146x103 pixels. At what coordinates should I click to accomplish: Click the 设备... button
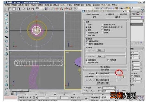point(100,57)
